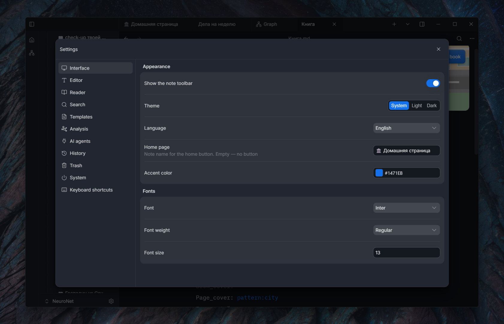
Task: Open the NeuroNet vault switcher
Action: coord(59,301)
